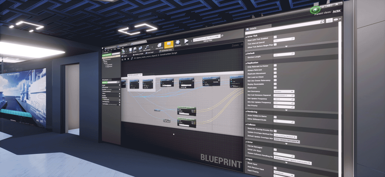Click the graph favorite star icon

click(123, 60)
